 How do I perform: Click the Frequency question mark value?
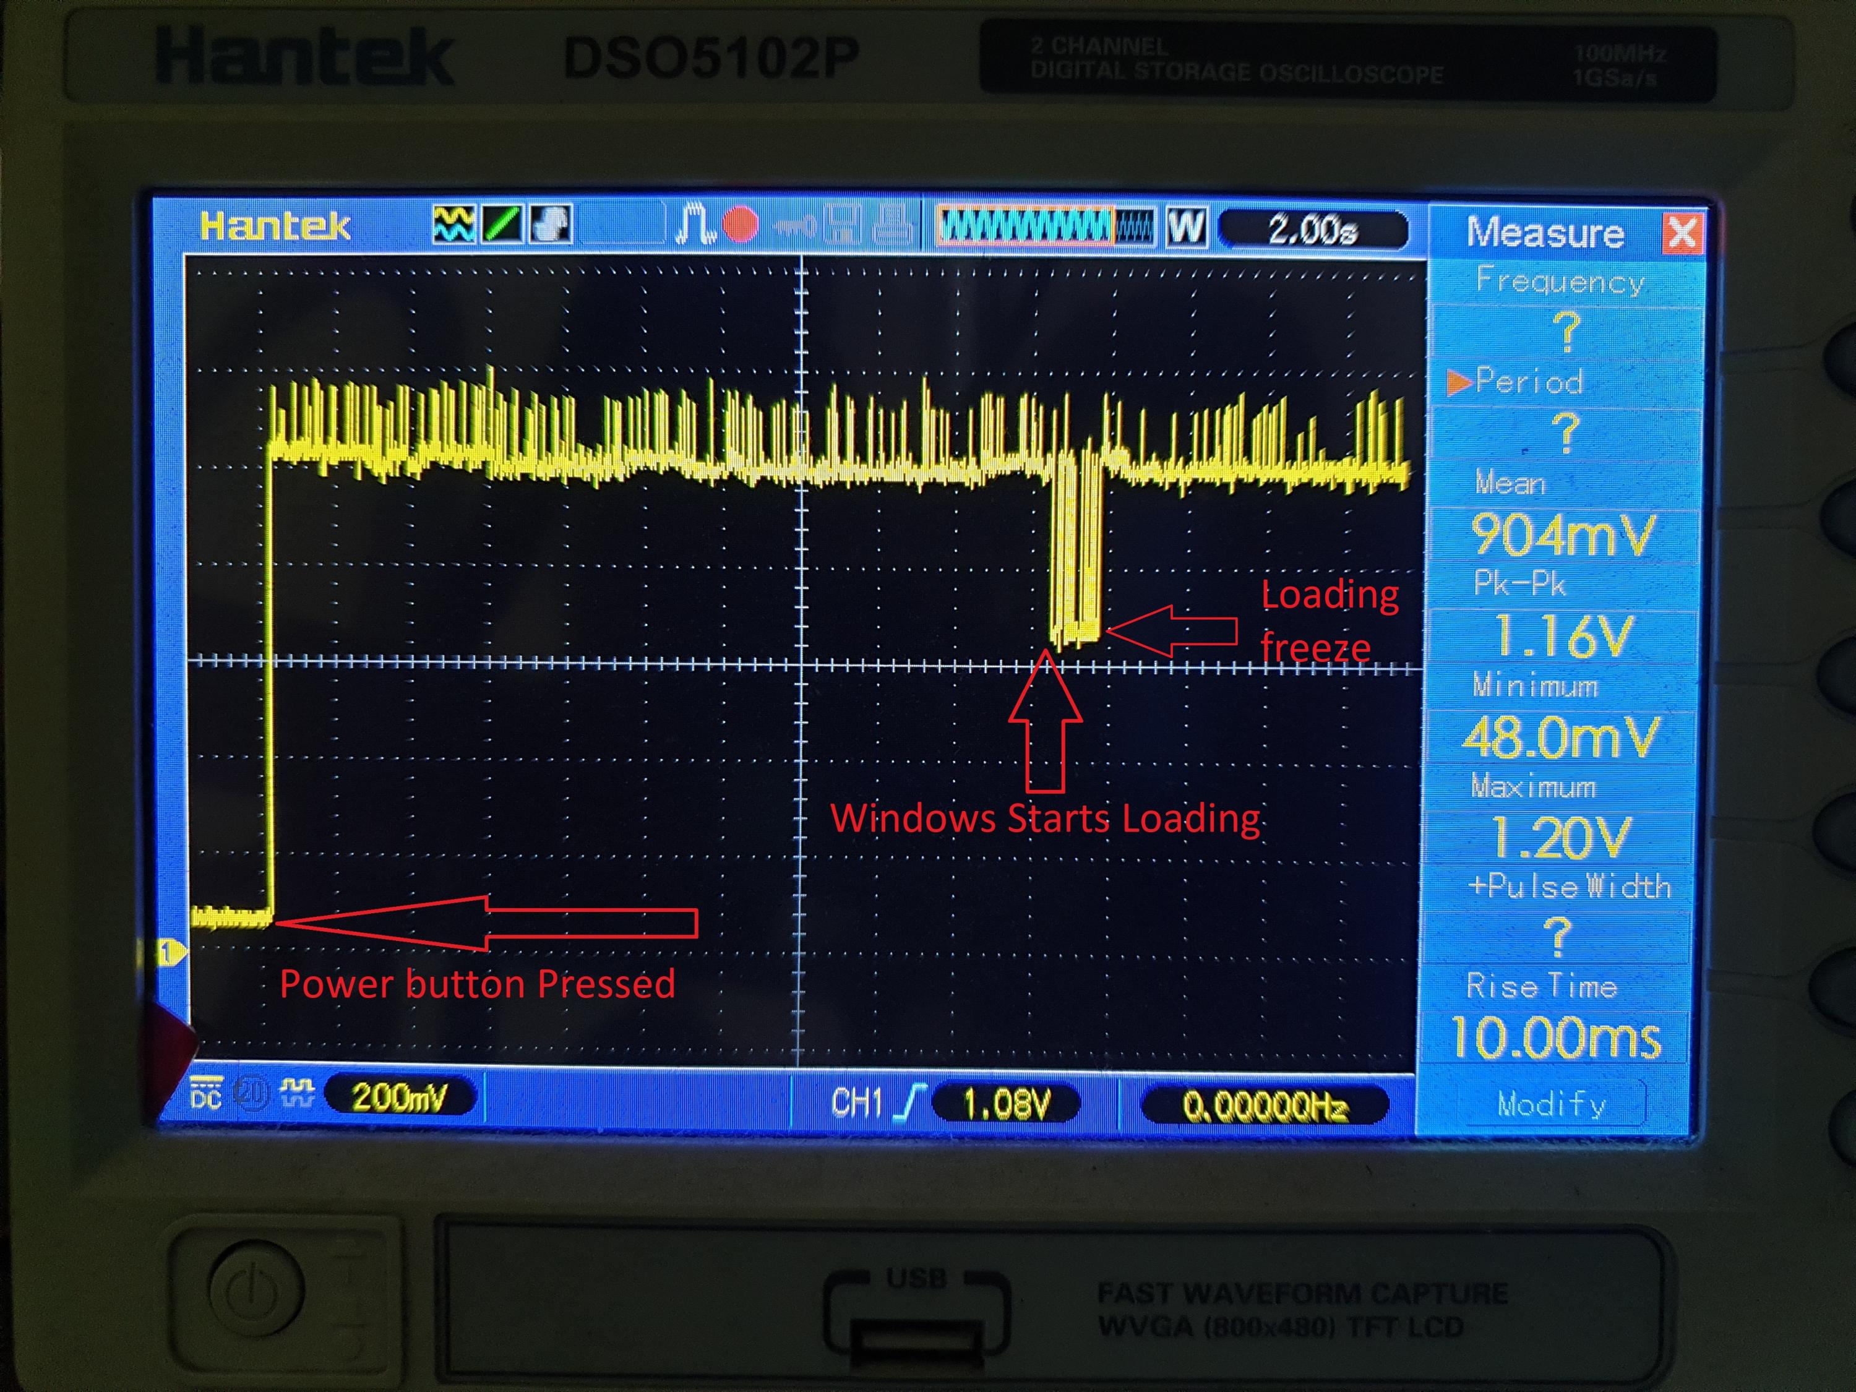pyautogui.click(x=1566, y=332)
